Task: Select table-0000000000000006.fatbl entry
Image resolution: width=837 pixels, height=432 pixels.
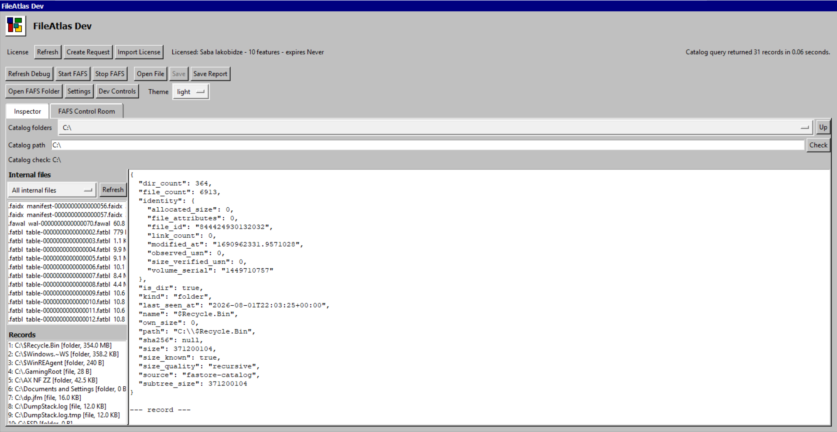Action: pos(67,267)
